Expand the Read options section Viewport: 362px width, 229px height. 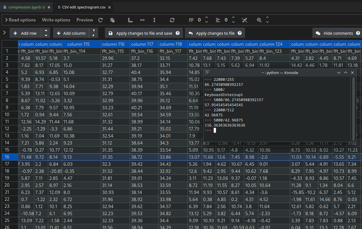point(20,20)
